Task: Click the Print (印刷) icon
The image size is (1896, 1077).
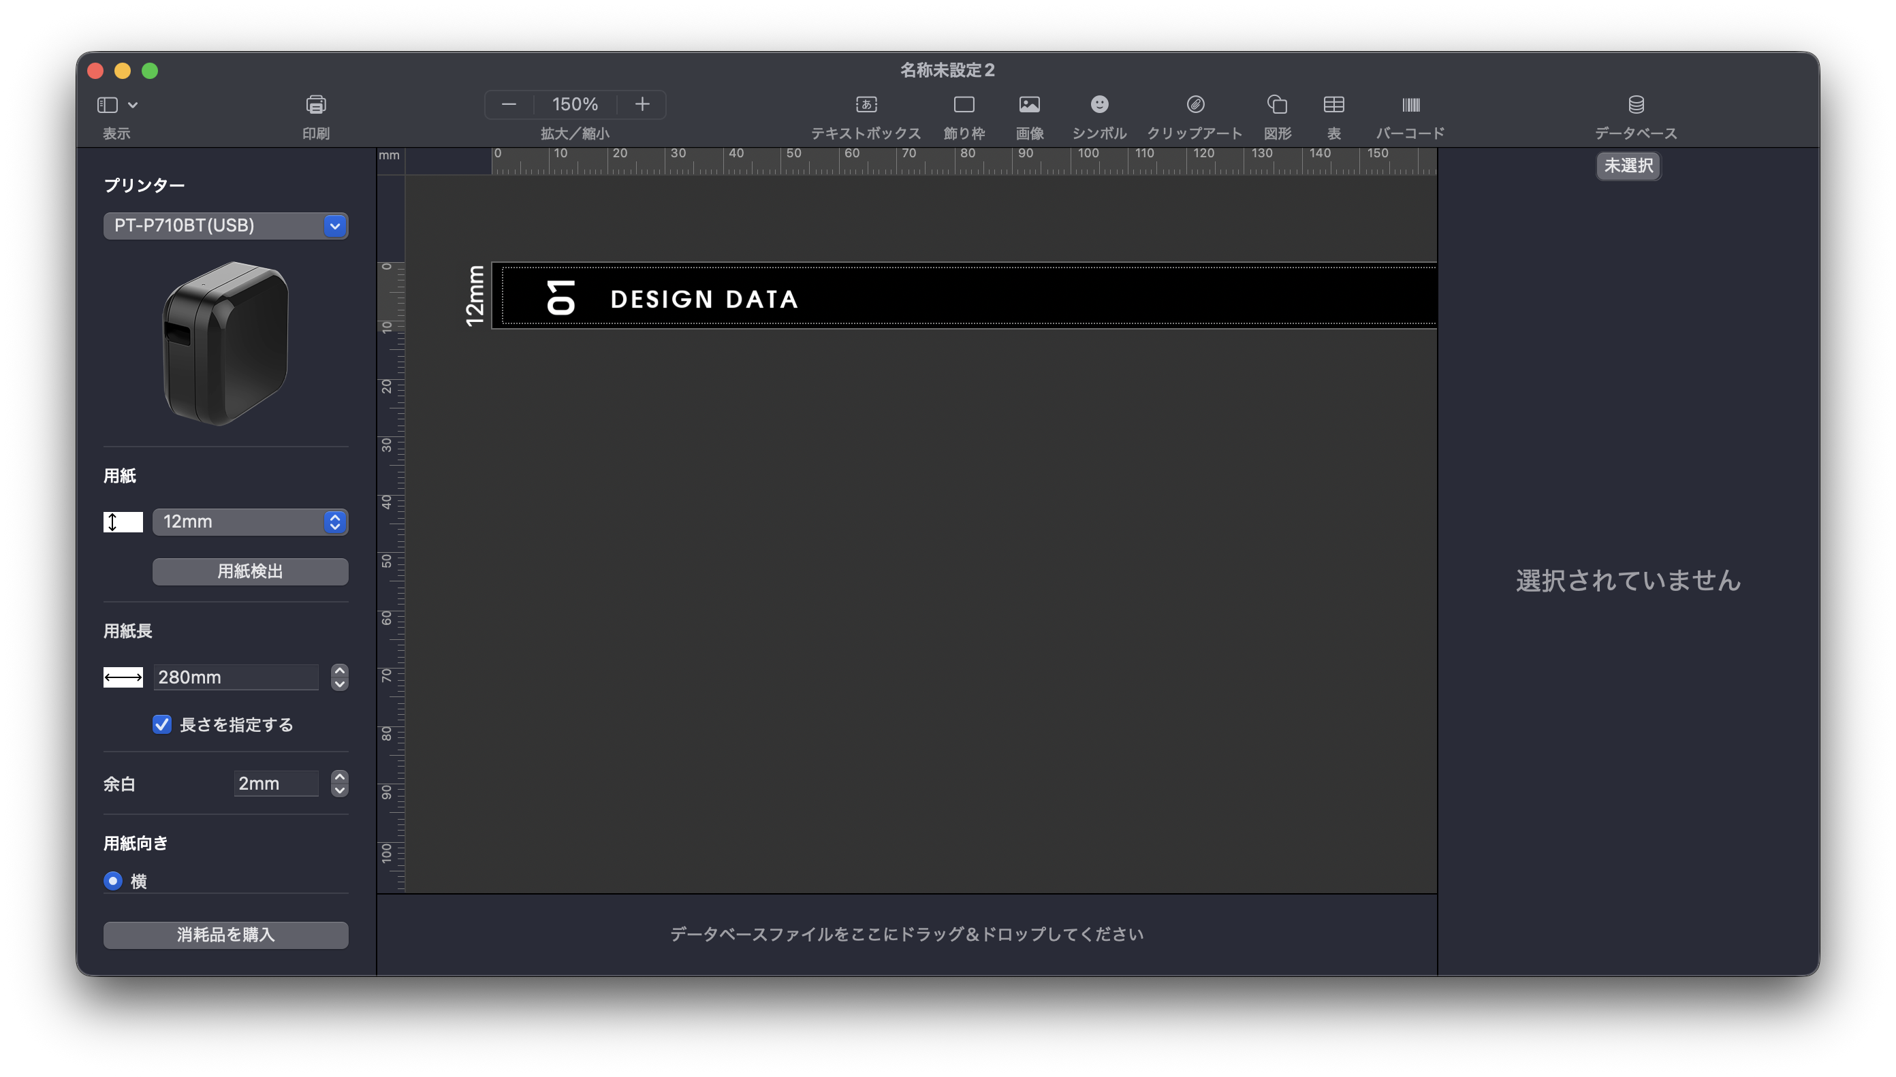Action: (316, 105)
